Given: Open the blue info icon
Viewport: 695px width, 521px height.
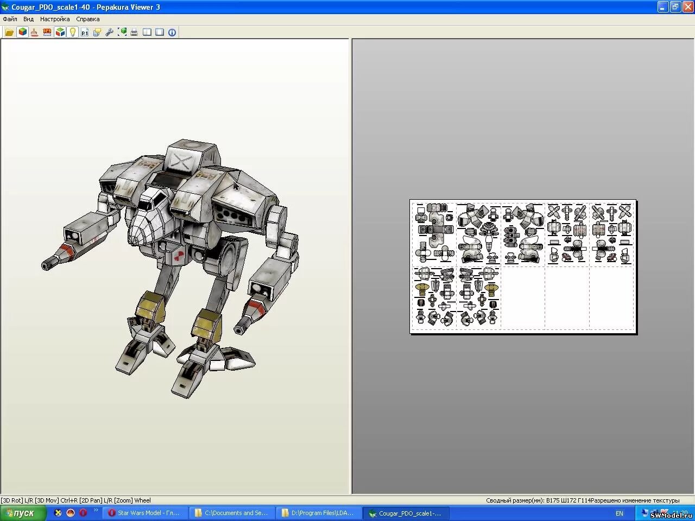Looking at the screenshot, I should (x=172, y=33).
